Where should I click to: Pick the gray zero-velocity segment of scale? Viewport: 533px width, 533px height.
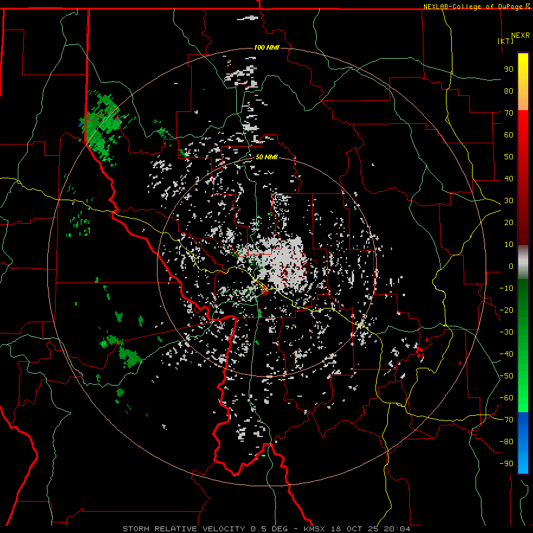523,262
